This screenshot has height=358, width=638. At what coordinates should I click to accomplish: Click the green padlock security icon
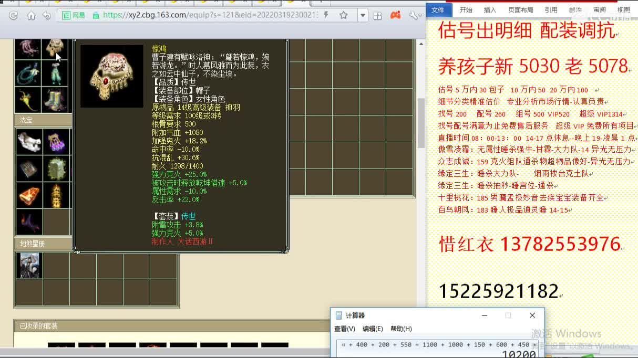click(96, 16)
